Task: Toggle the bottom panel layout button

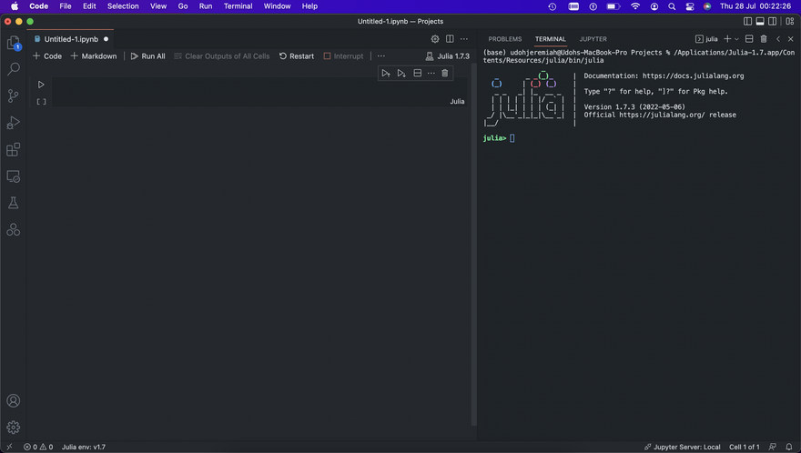Action: coord(761,21)
